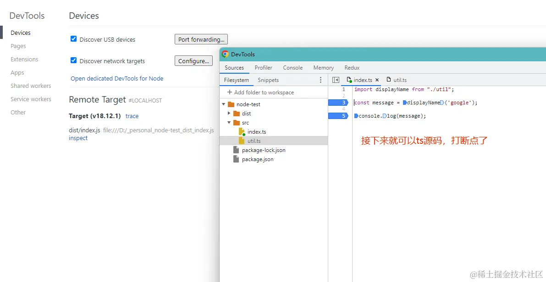This screenshot has height=282, width=546.
Task: Click the trace link for Target
Action: [x=132, y=116]
